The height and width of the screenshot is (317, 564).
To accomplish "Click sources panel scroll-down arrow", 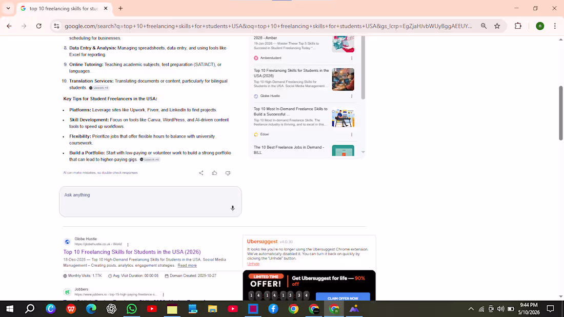I will click(363, 152).
